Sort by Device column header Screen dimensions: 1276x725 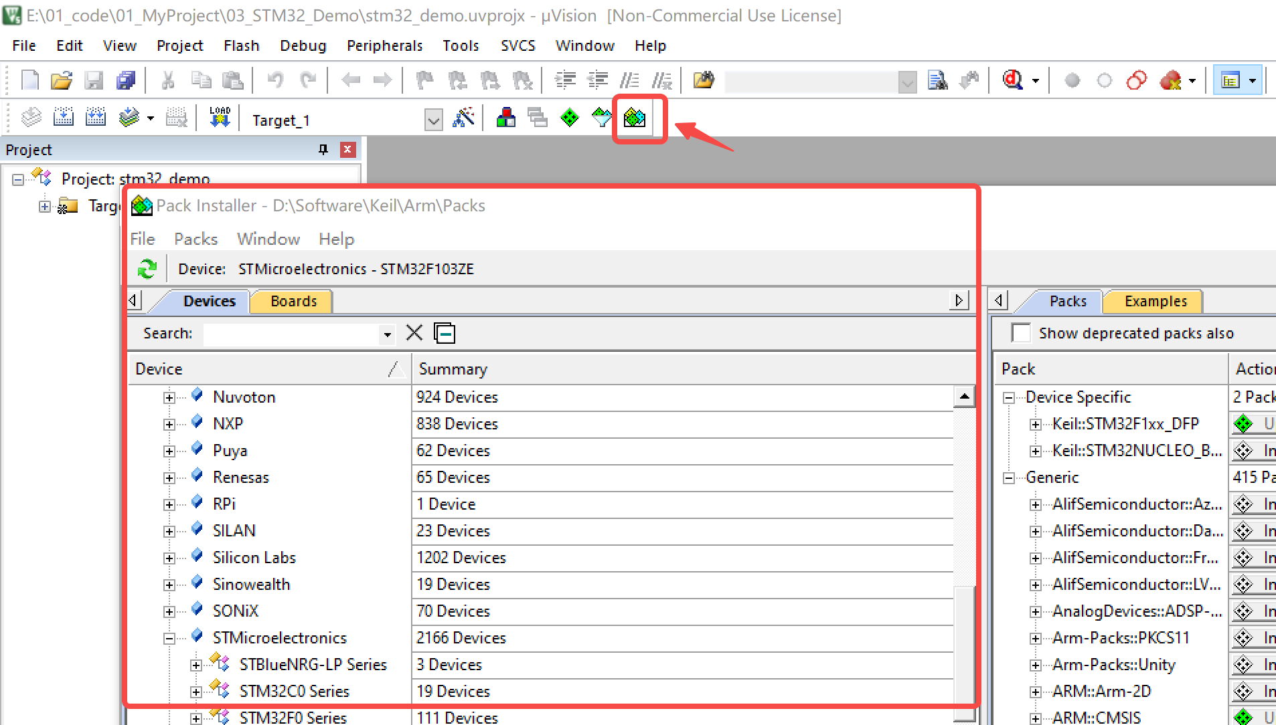(269, 369)
